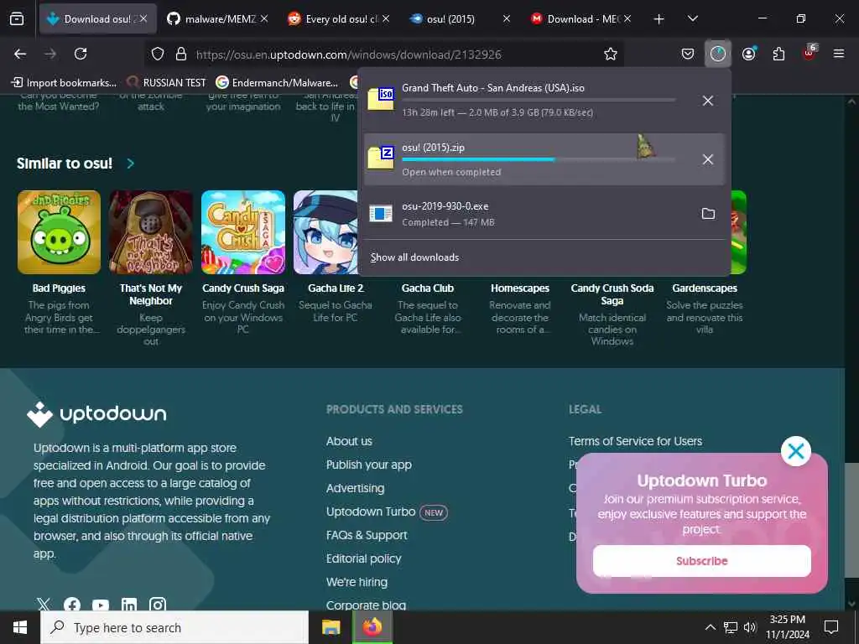This screenshot has height=644, width=859.
Task: Open Terms of Service for Users
Action: [636, 441]
